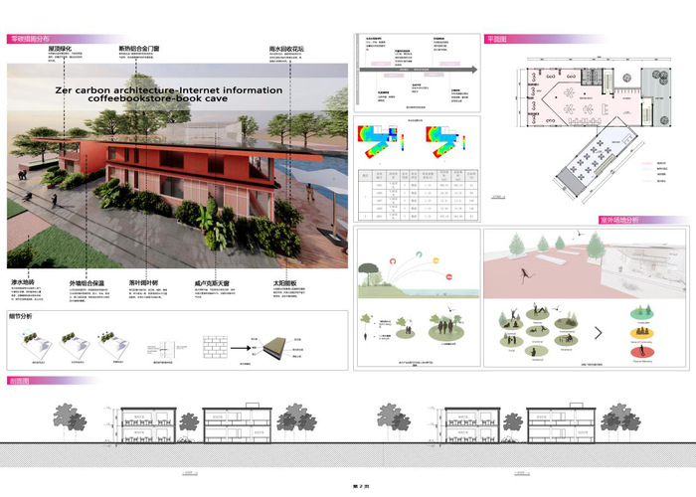This screenshot has width=696, height=497.
Task: Click the right chevron arrow in site analysis
Action: click(x=598, y=332)
